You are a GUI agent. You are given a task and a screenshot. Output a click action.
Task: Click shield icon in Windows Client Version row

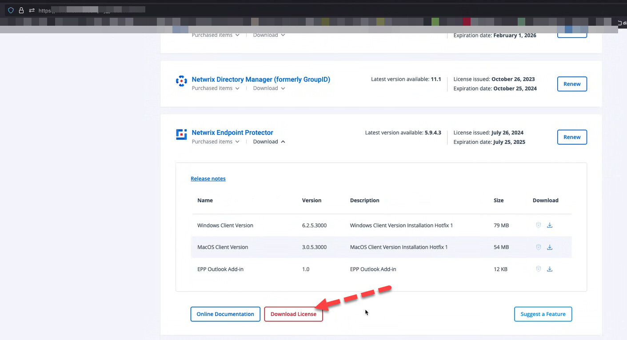point(538,225)
